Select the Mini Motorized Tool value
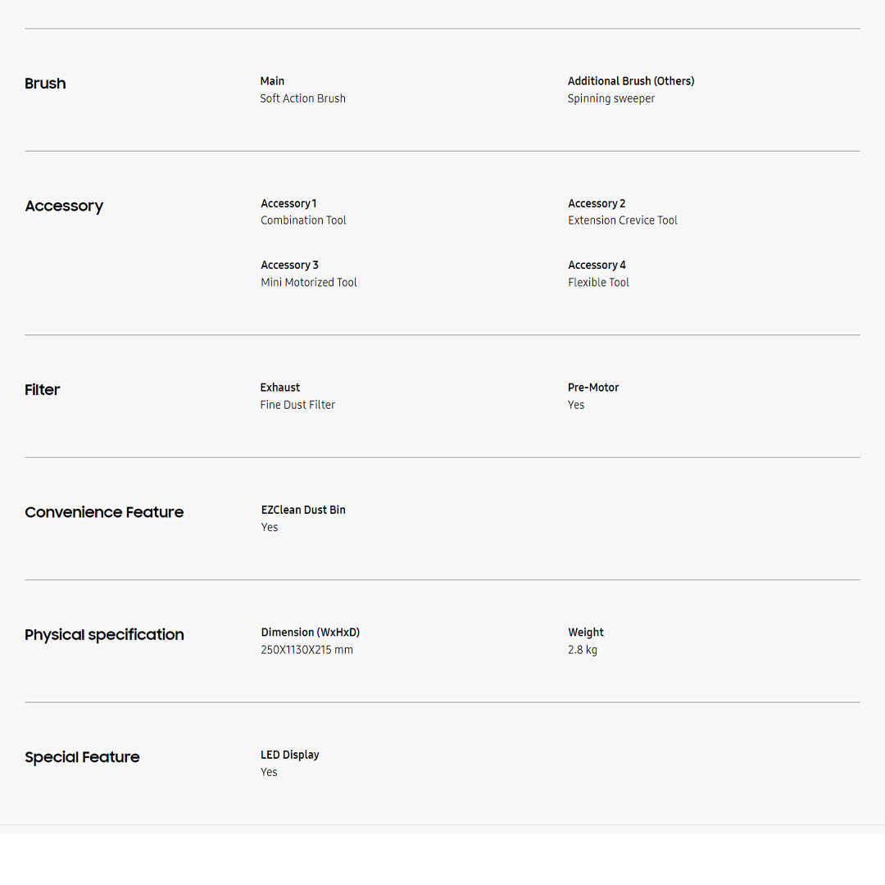885x885 pixels. (x=308, y=283)
